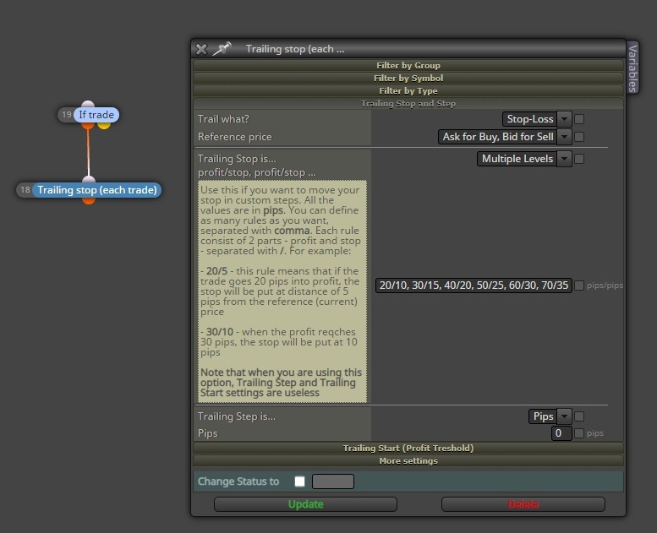Select the Trailing Stop is... label
Screen dimensions: 657x533
tap(237, 159)
